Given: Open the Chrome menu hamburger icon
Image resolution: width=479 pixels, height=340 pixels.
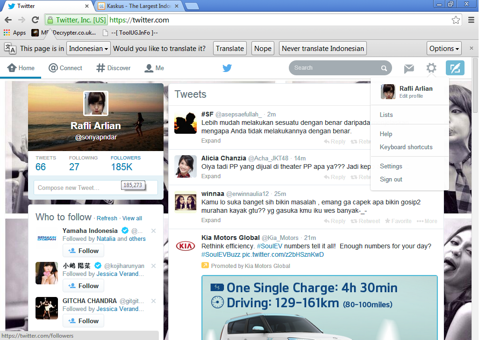Looking at the screenshot, I should tap(471, 20).
